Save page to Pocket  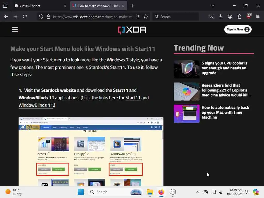[x=211, y=16]
